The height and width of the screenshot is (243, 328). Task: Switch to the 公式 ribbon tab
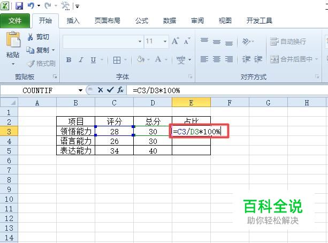(142, 21)
